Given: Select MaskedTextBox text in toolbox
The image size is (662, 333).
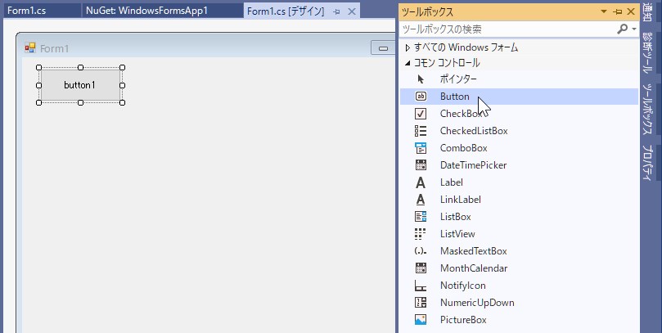Looking at the screenshot, I should click(x=473, y=251).
